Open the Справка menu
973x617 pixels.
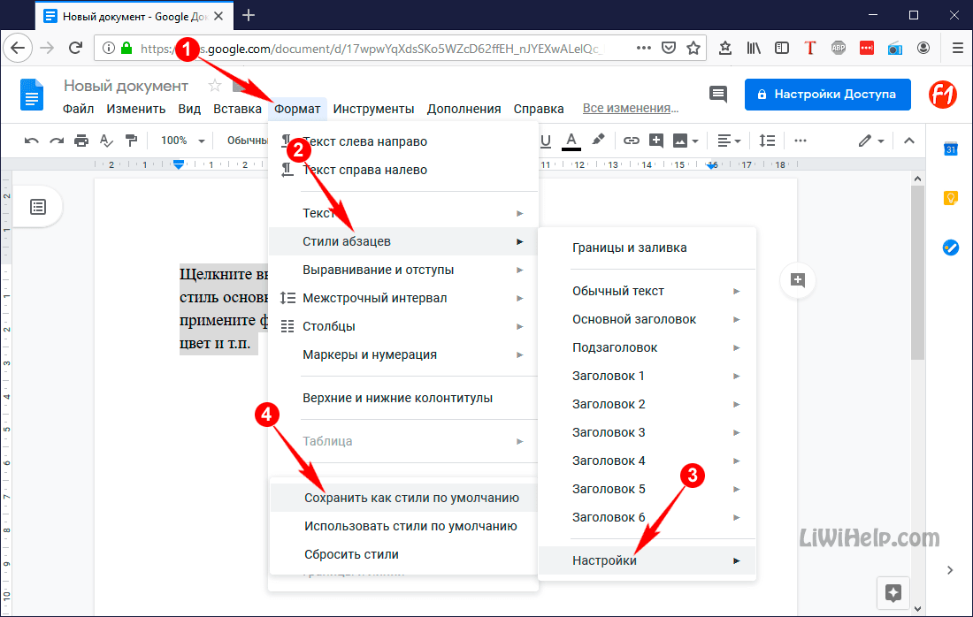[x=539, y=109]
